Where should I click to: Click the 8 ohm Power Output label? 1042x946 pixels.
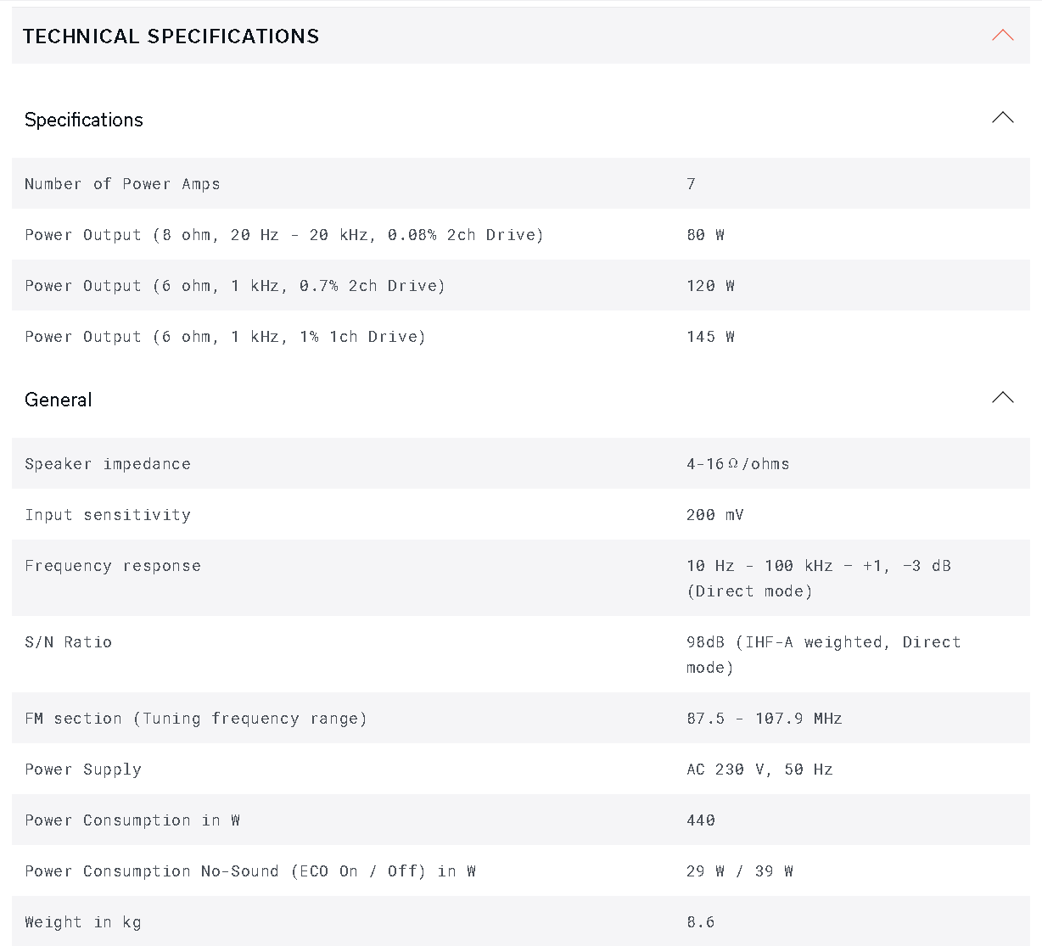(x=283, y=235)
